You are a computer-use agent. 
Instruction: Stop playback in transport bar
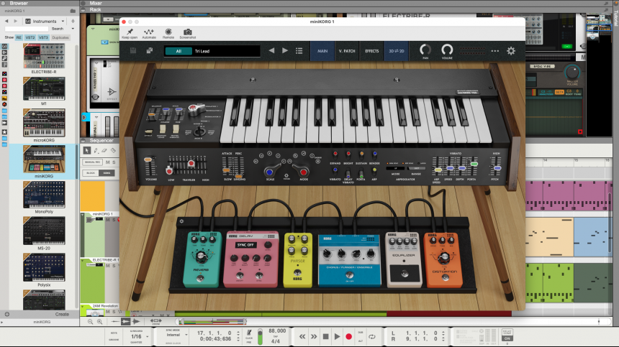tap(325, 337)
